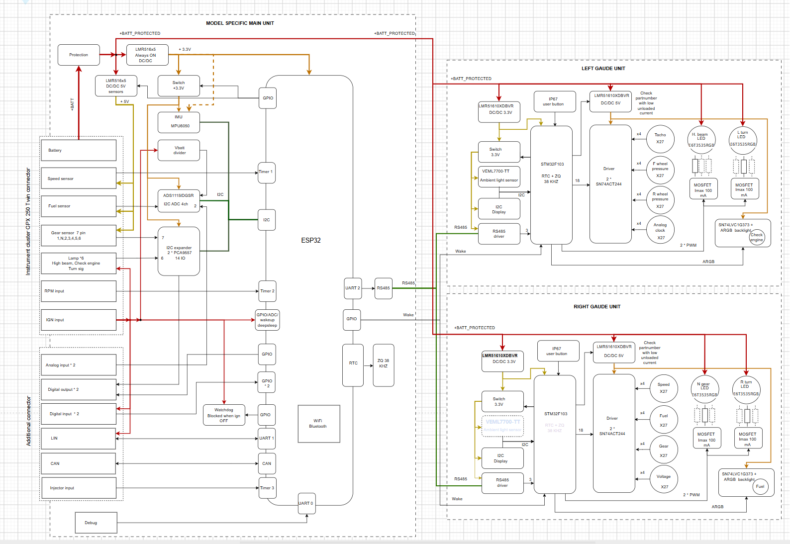790x544 pixels.
Task: Click the I2C expander PCA9557 block
Action: (x=179, y=252)
